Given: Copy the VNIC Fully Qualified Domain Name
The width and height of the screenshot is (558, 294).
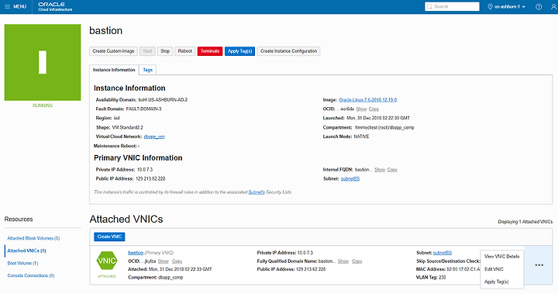Looking at the screenshot, I should coord(357,261).
